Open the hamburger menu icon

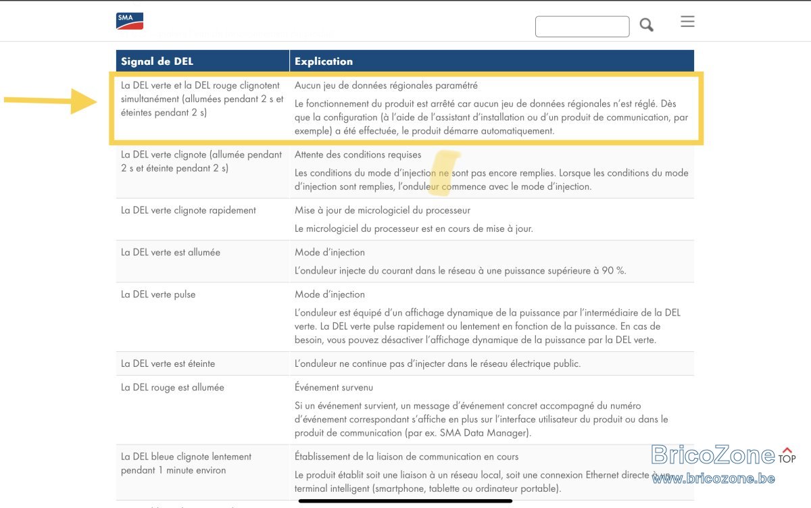coord(687,22)
